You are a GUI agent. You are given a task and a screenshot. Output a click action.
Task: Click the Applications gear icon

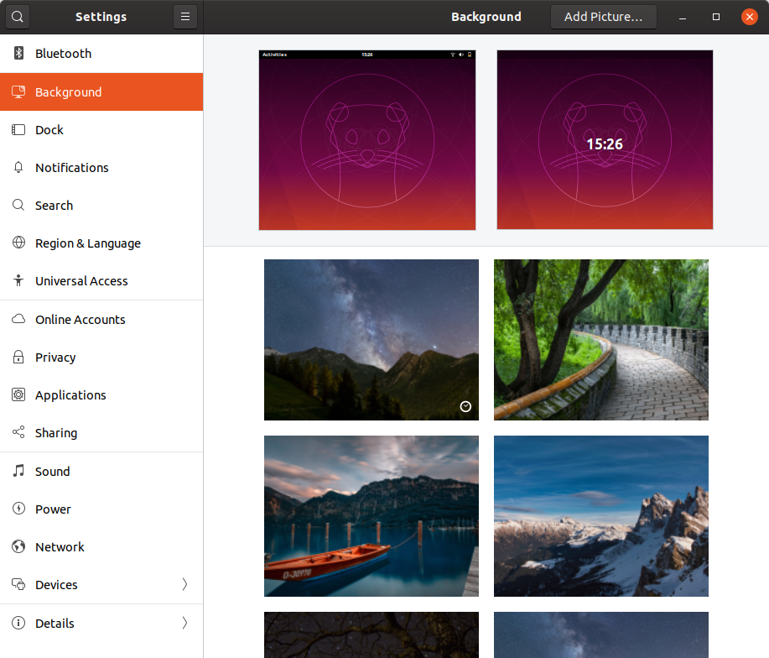(18, 394)
